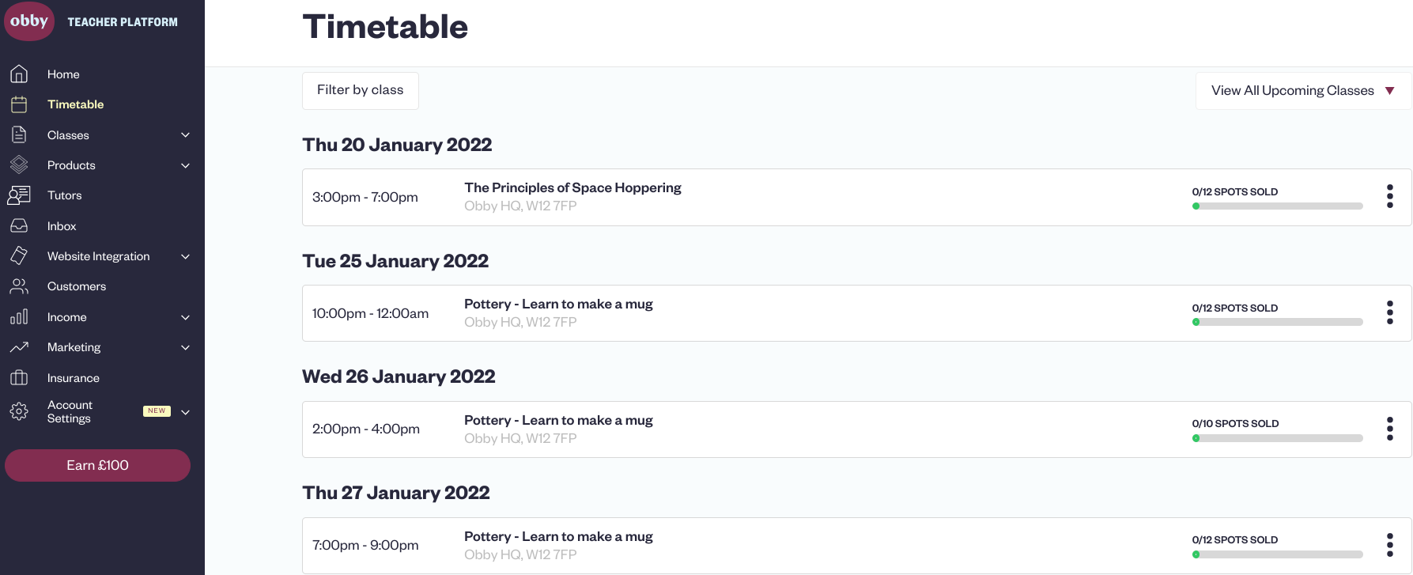Go to Timetable in sidebar
The height and width of the screenshot is (575, 1413).
click(75, 104)
